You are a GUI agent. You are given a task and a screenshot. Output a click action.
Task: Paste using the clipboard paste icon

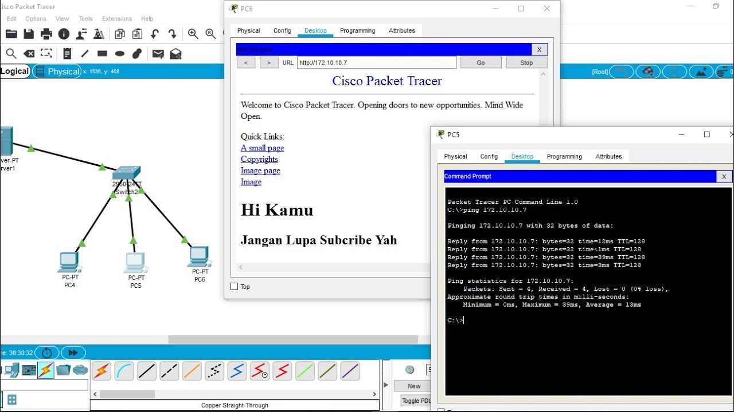coord(137,34)
